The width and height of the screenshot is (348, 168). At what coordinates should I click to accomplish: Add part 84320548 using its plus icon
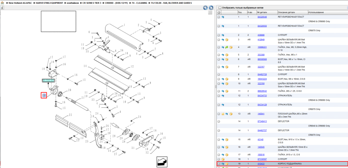219,17
